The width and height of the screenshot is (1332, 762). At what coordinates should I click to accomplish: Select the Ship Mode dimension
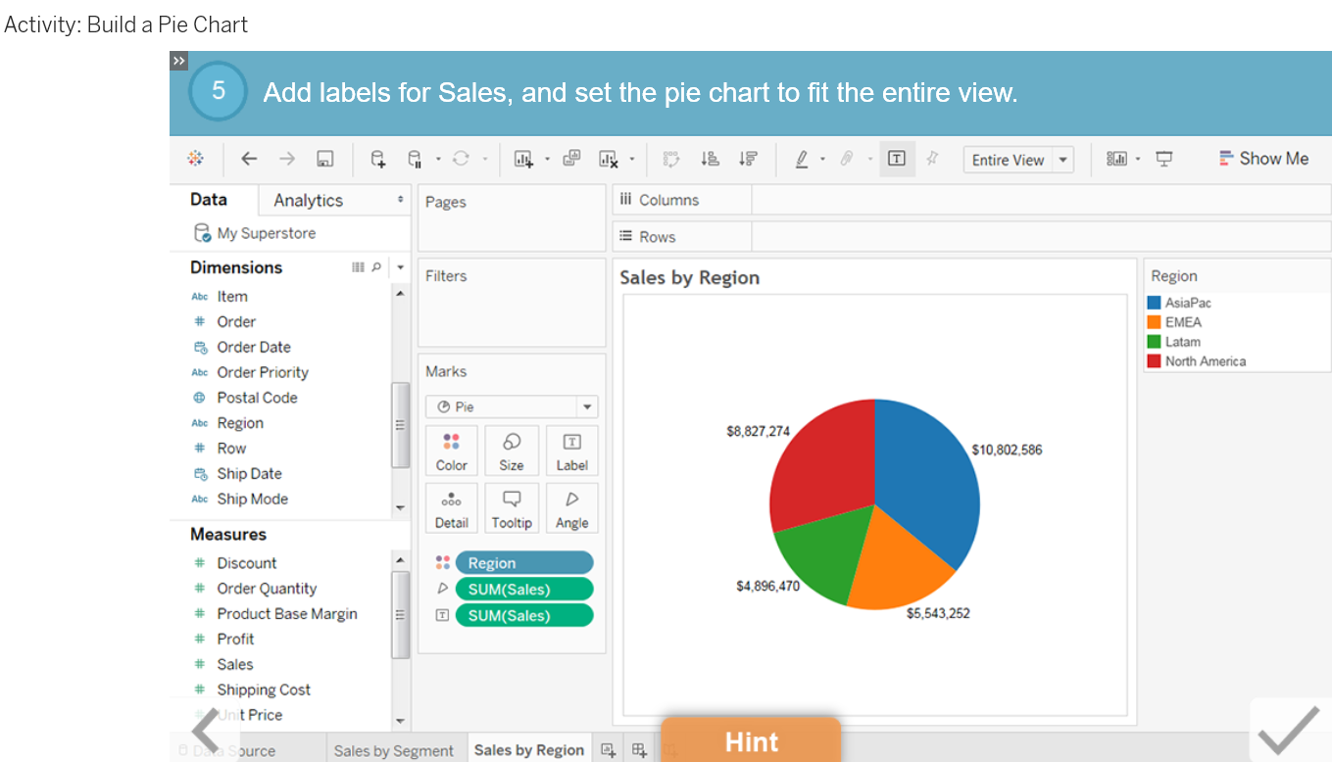click(253, 499)
